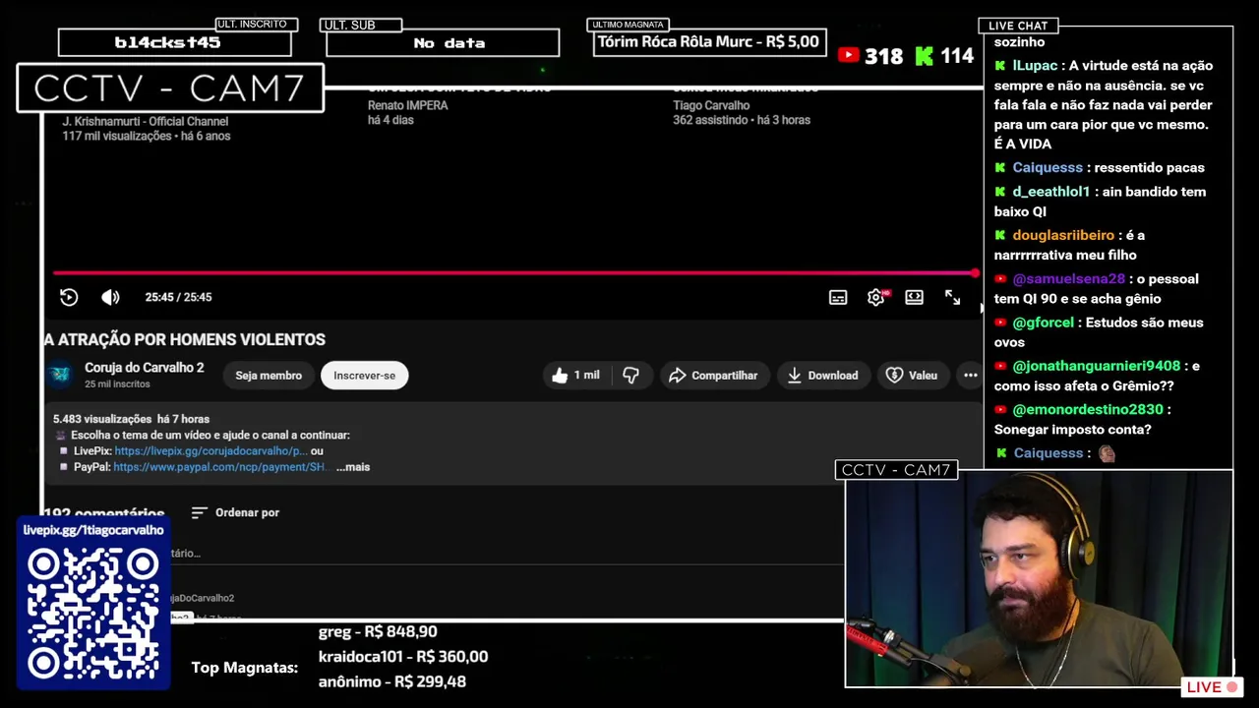
Task: Replay the finished video
Action: click(x=69, y=297)
